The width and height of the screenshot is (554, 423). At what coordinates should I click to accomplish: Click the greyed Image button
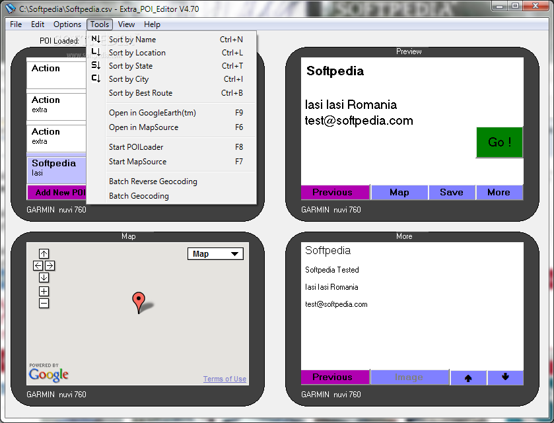coord(409,377)
